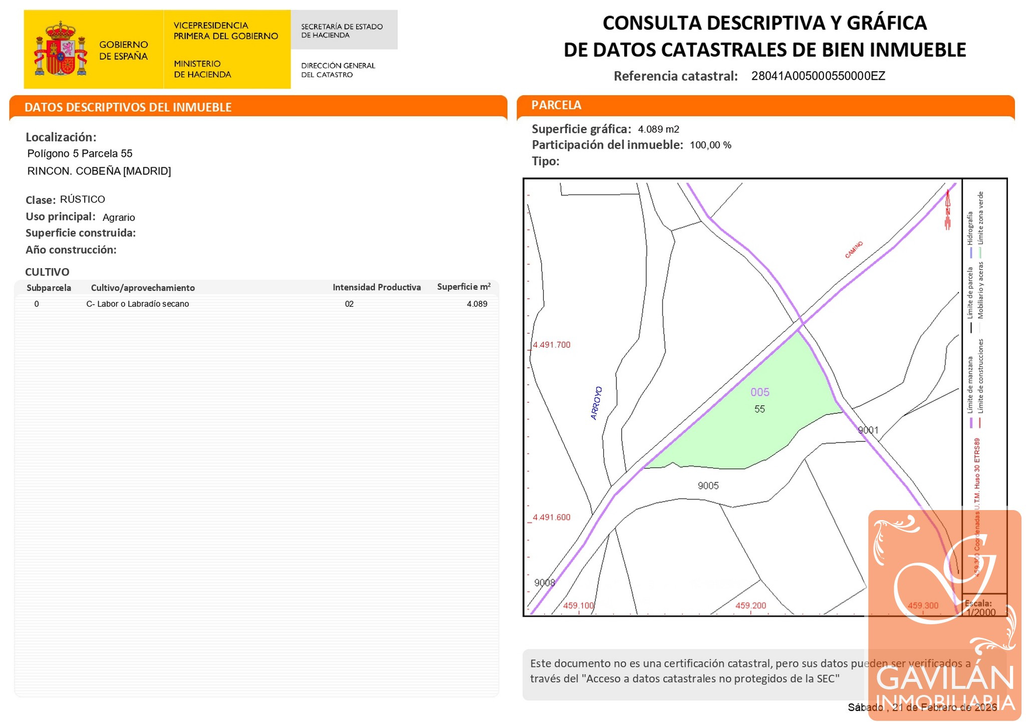Click the 'Superficie m²' column header

463,287
